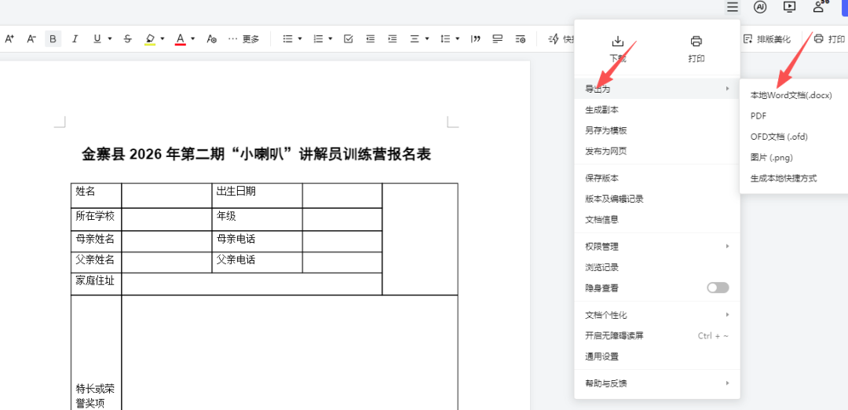
Task: Click the document title heading text
Action: [256, 155]
